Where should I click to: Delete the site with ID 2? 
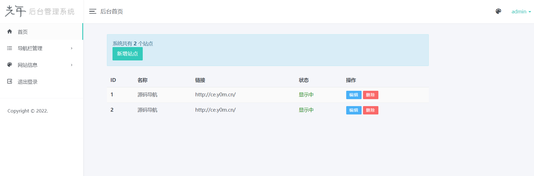point(370,110)
